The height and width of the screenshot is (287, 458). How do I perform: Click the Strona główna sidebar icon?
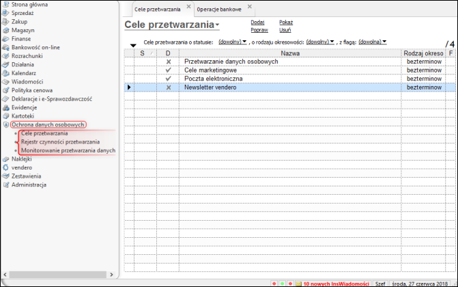(5, 4)
